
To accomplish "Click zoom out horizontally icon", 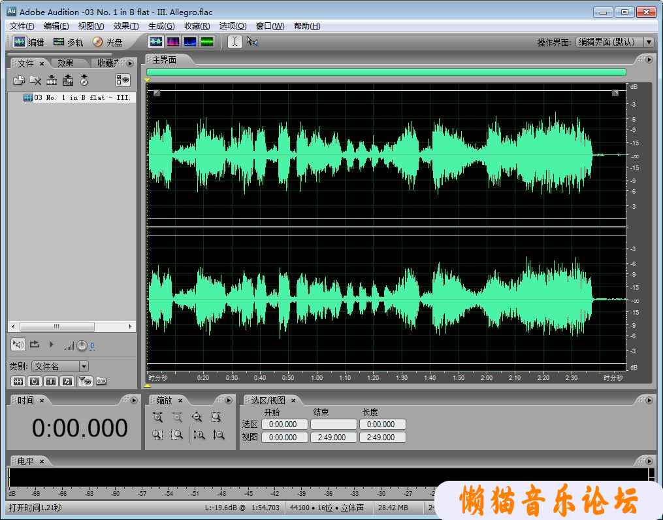I will click(177, 417).
